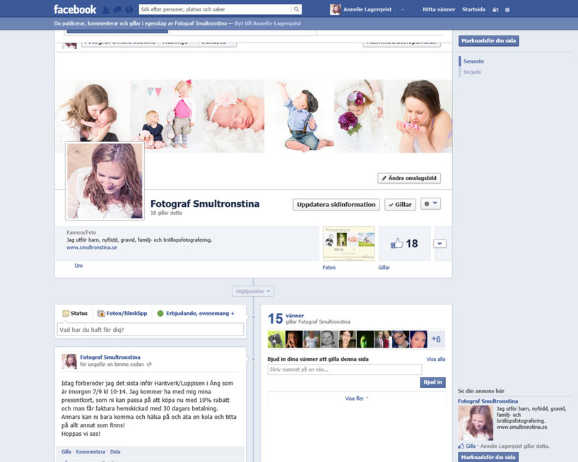
Task: Open the notifications globe icon
Action: coord(129,10)
